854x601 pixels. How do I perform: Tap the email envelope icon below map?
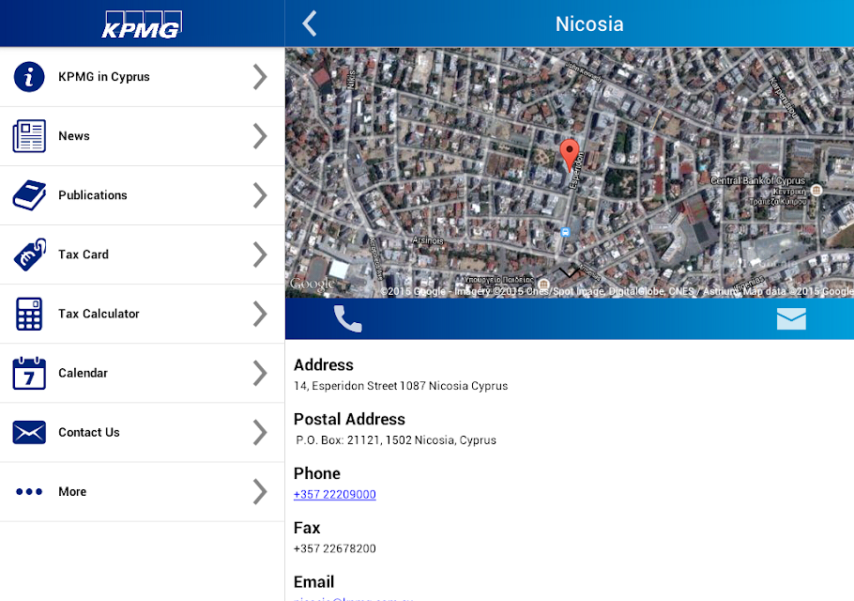(x=791, y=318)
